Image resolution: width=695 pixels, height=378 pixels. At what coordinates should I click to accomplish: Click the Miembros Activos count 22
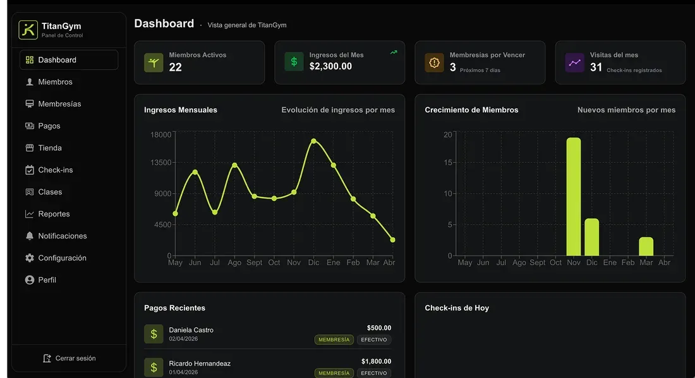pos(176,68)
